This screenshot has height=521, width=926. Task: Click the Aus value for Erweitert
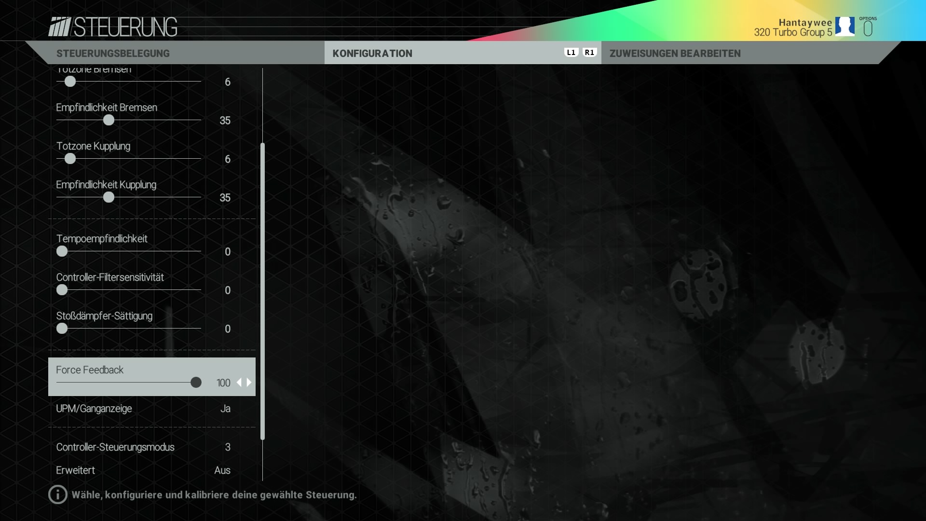[x=222, y=470]
